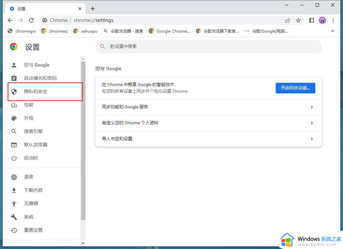Bookmark this page with the star icon

pos(298,20)
